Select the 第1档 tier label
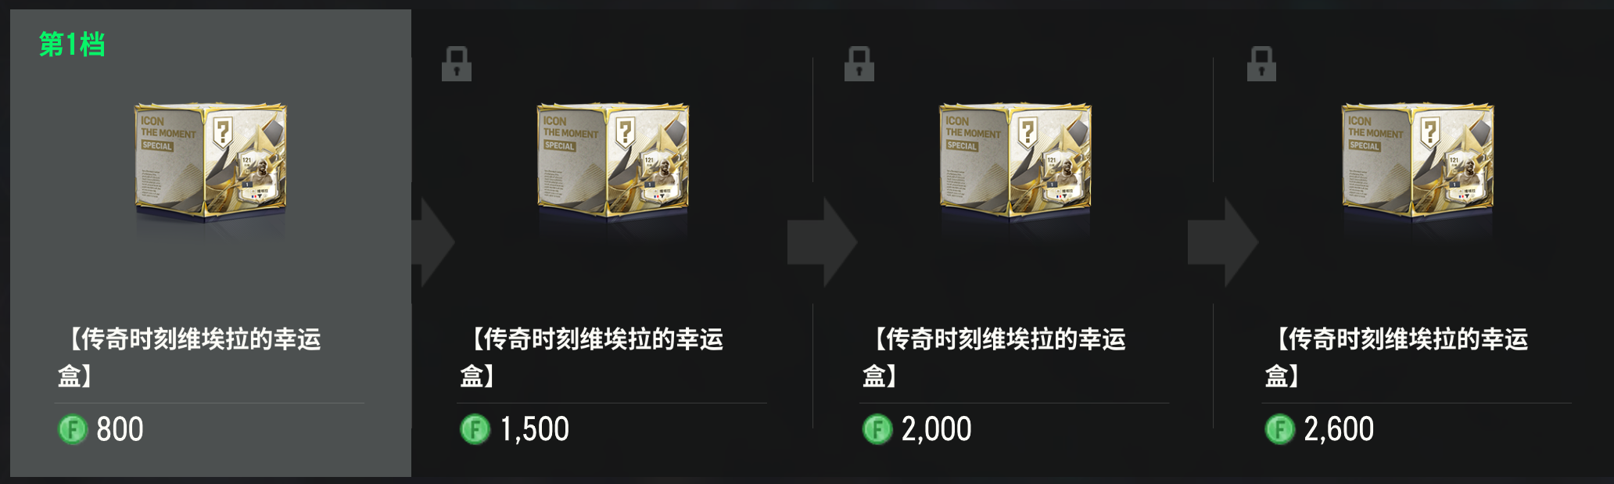This screenshot has height=484, width=1614. tap(72, 45)
